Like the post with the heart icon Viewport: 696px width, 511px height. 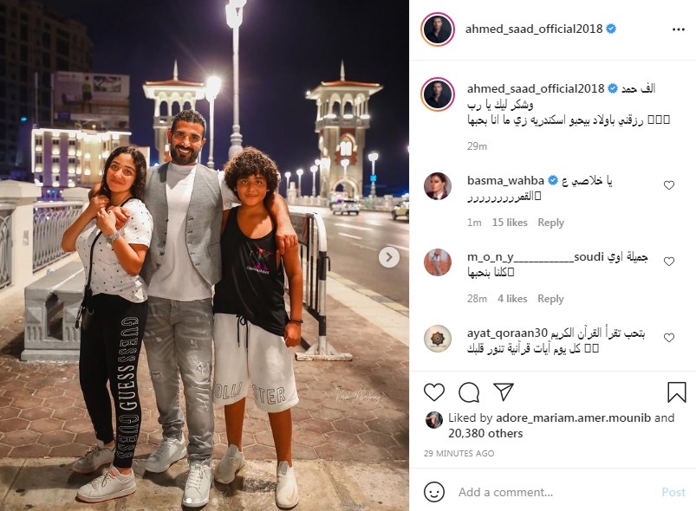tap(433, 392)
